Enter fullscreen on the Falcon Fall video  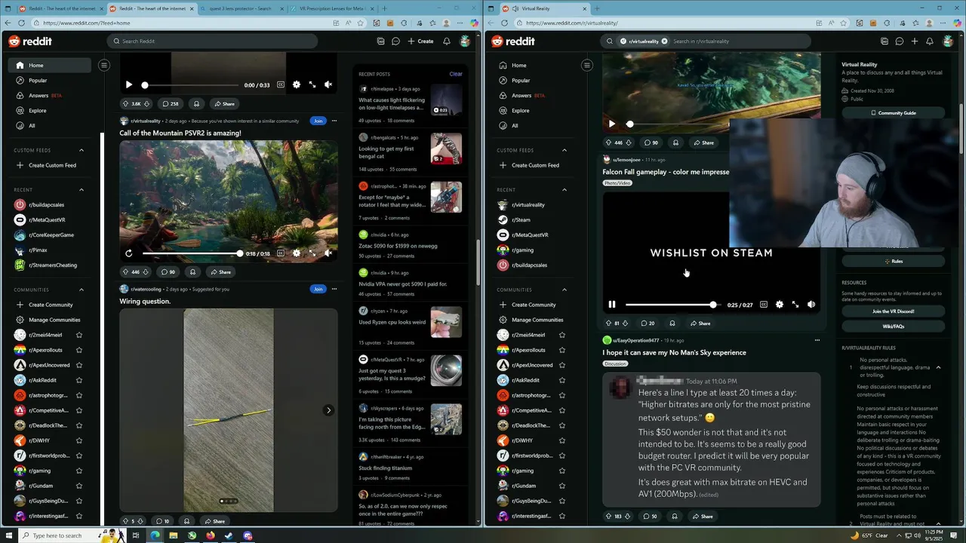coord(795,305)
